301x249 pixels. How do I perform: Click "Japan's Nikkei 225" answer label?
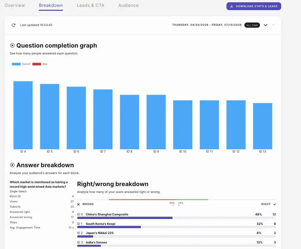coord(100,233)
